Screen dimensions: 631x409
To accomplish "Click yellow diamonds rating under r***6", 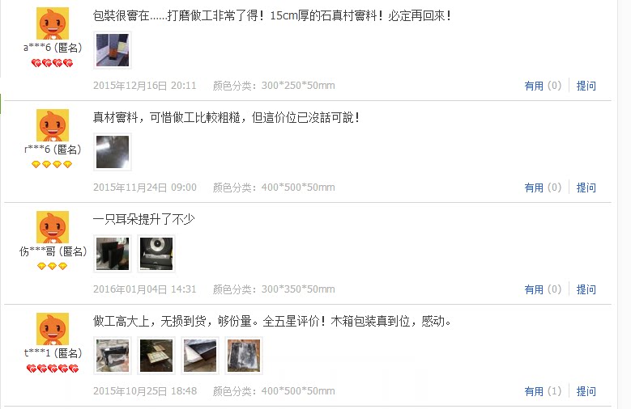I will (x=52, y=164).
